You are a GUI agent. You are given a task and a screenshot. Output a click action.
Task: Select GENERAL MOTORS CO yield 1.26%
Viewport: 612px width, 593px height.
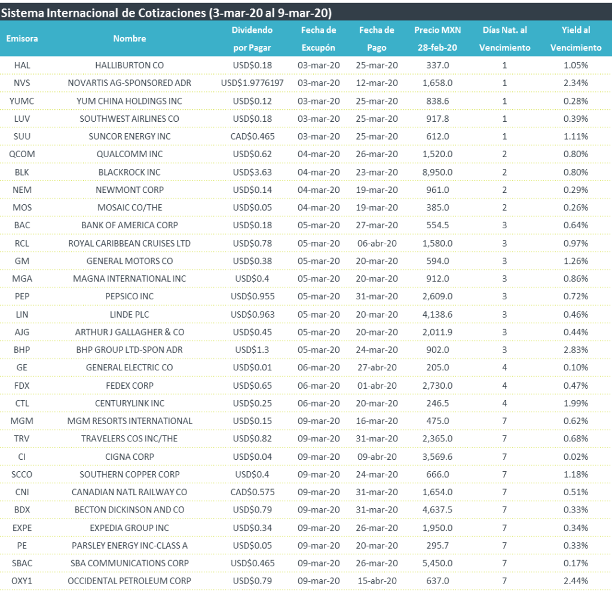(576, 261)
